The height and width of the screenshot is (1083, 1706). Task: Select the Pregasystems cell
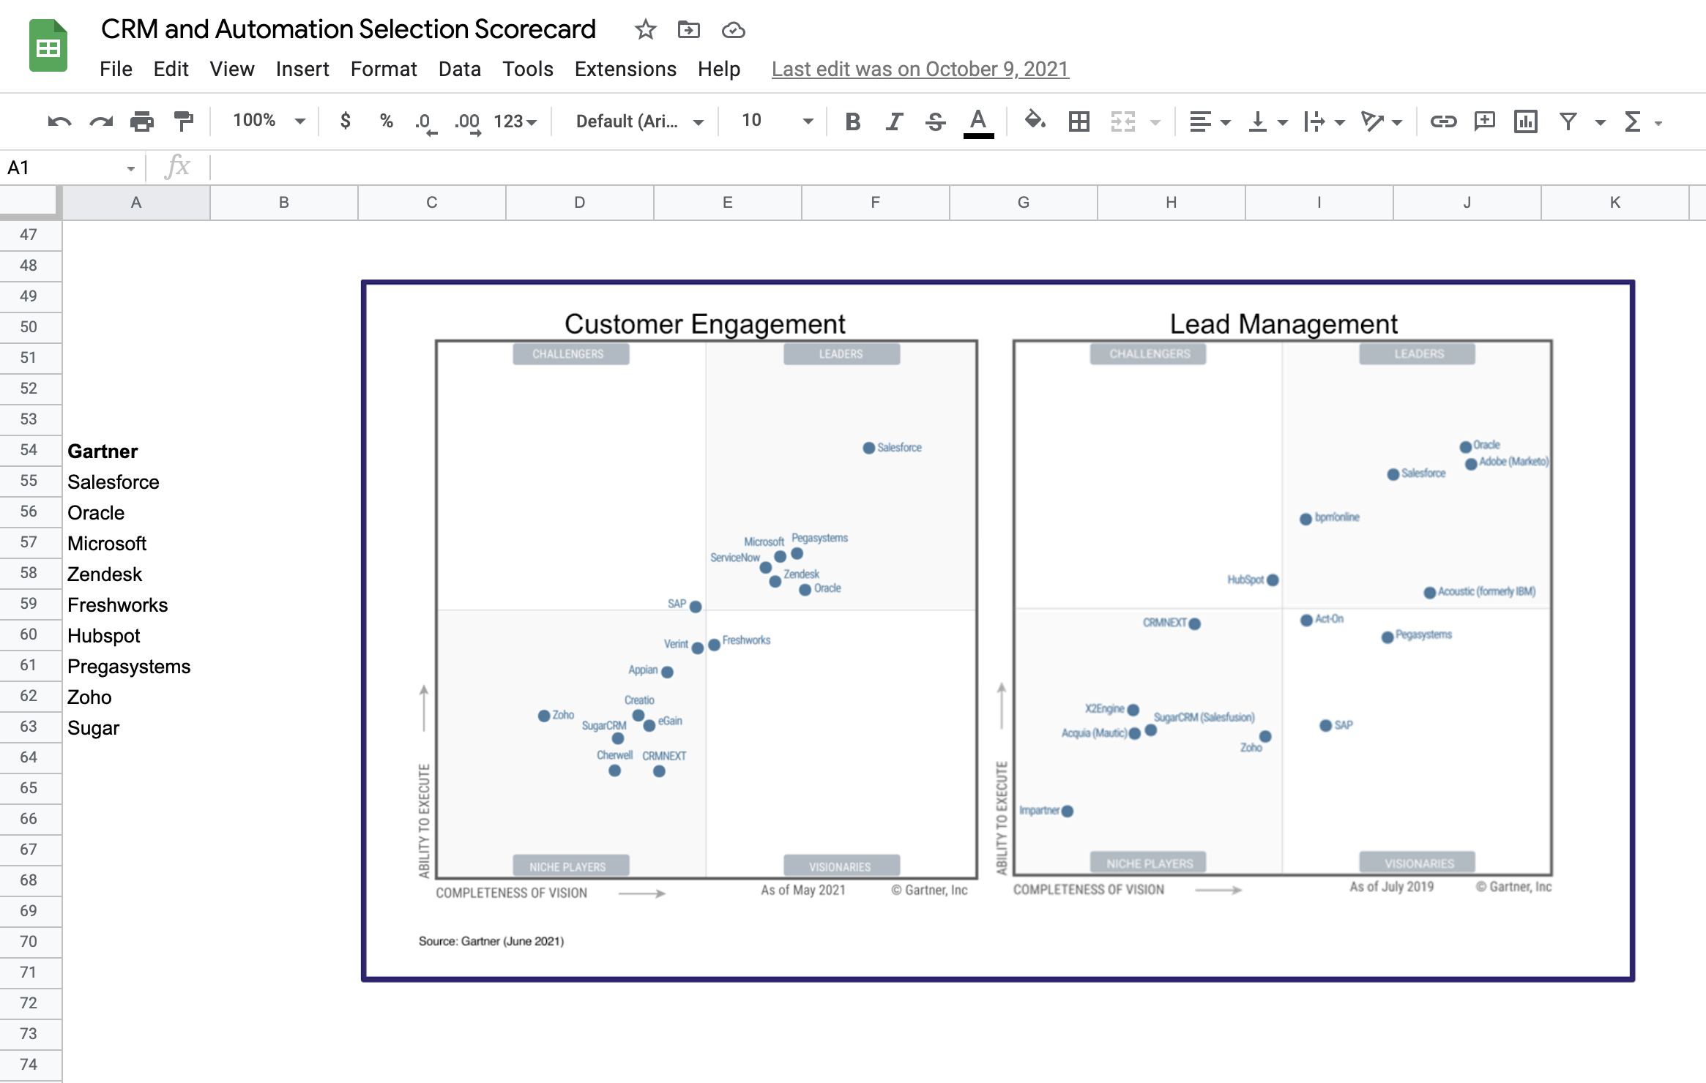[x=136, y=666]
